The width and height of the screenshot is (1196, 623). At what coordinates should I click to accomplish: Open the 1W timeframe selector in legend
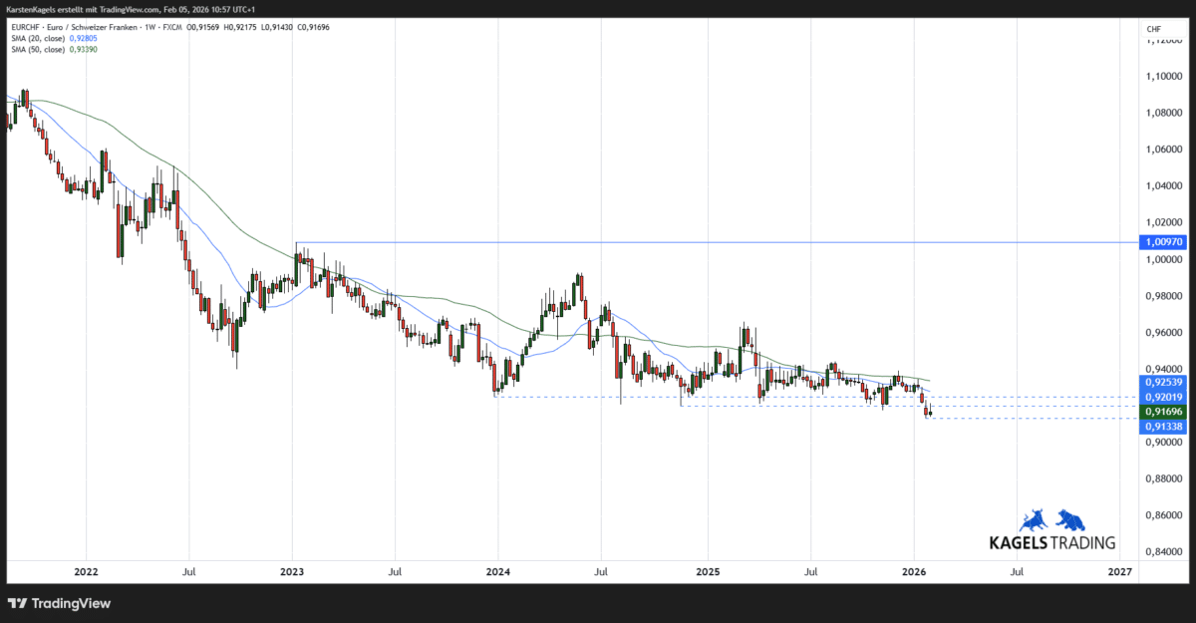click(x=151, y=27)
